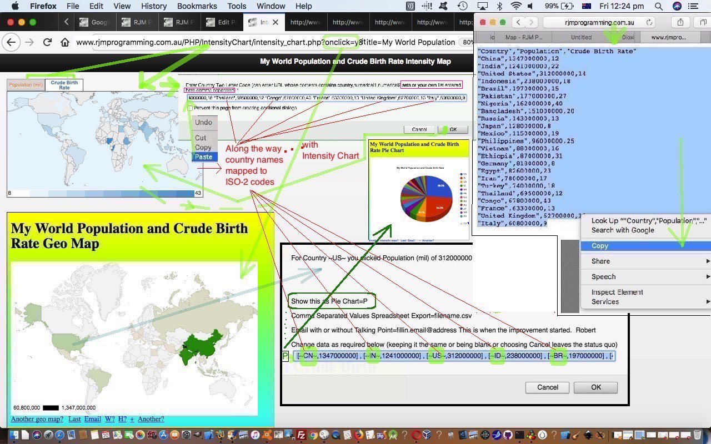Image resolution: width=711 pixels, height=444 pixels.
Task: Expand the Speech submenu
Action: click(645, 276)
